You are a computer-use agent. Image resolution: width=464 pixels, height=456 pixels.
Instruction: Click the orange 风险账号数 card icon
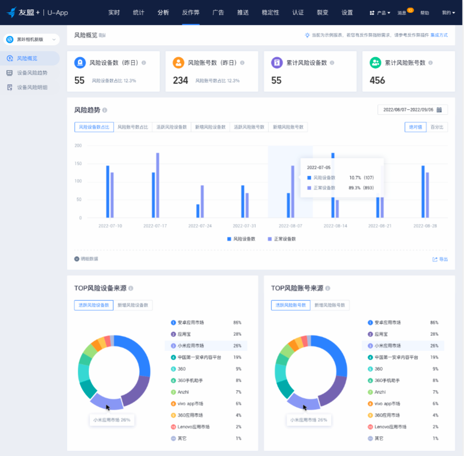(178, 63)
